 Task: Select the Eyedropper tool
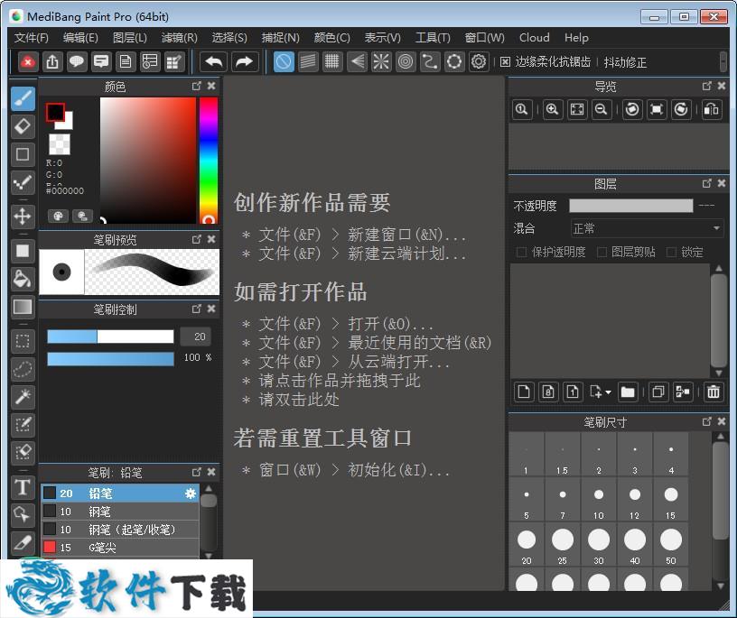pyautogui.click(x=23, y=543)
